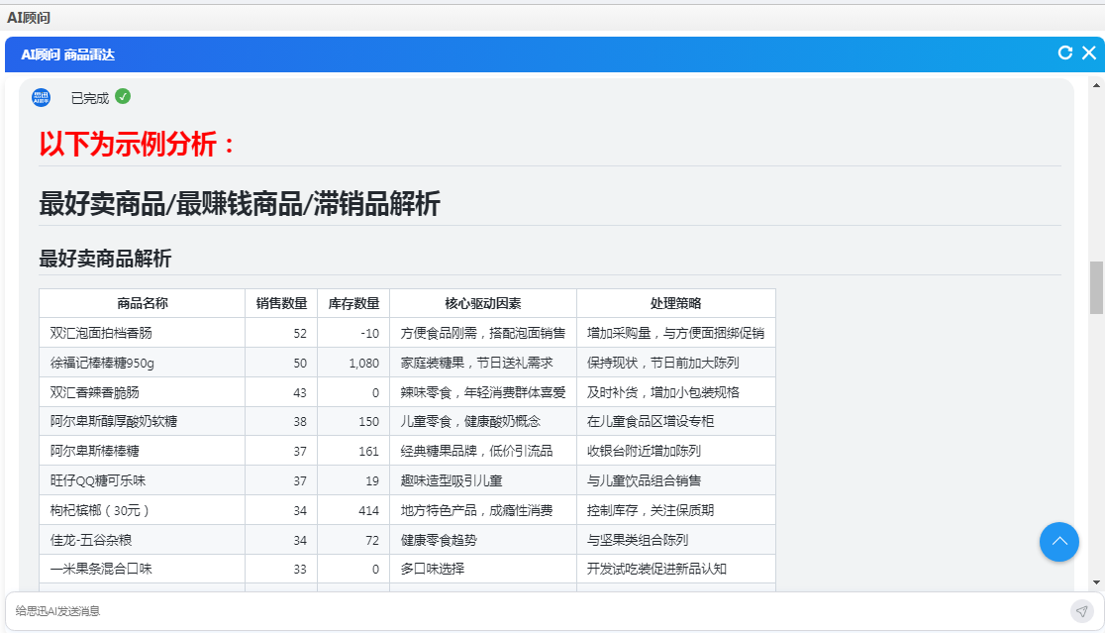Click the green completed checkmark icon

tap(123, 96)
